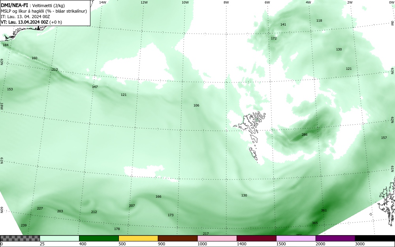This screenshot has width=395, height=247.
Task: Click the legend label 1000
Action: click(202, 244)
